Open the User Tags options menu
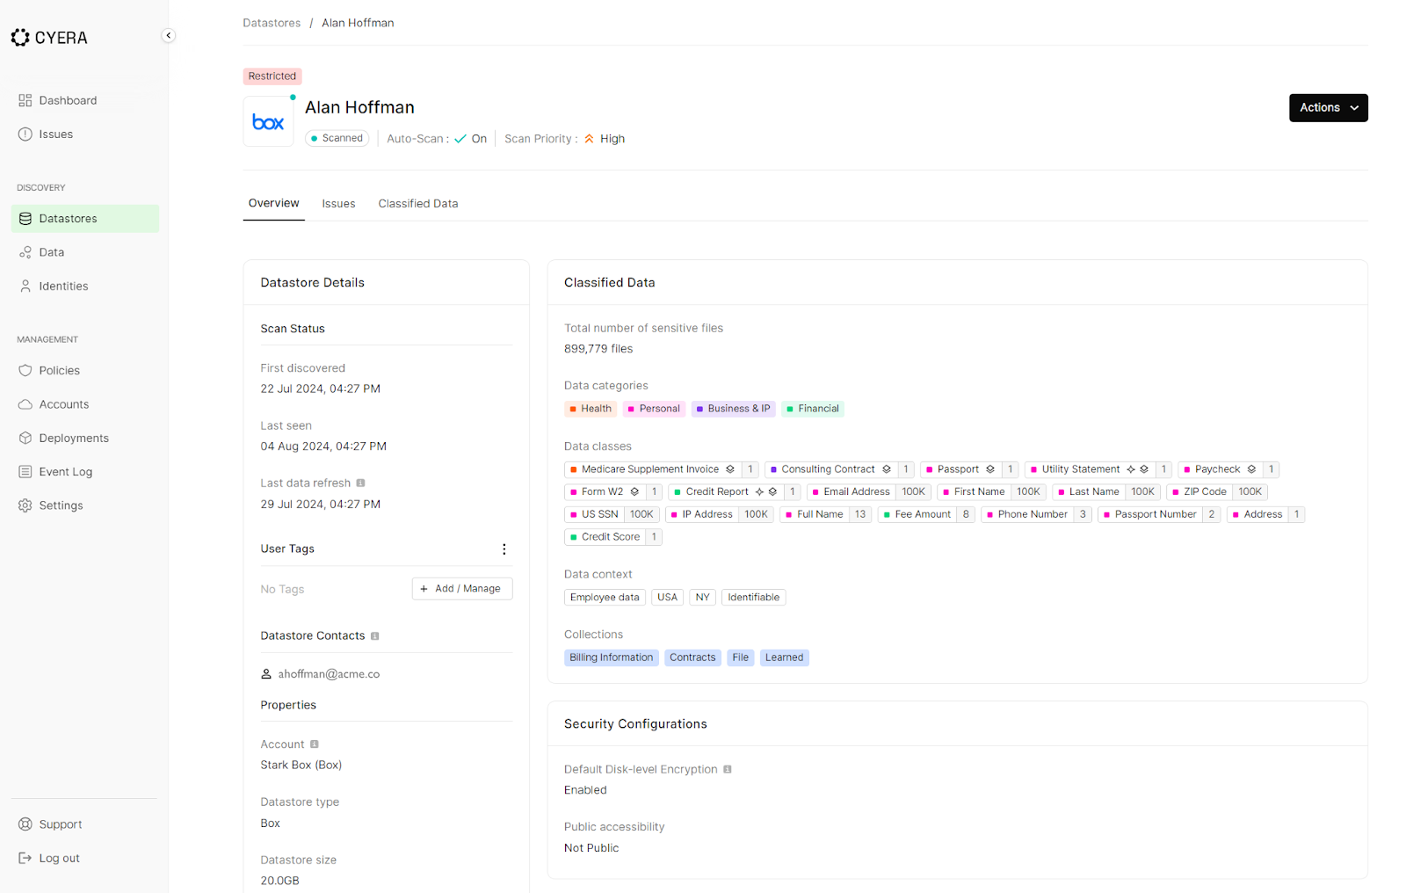The width and height of the screenshot is (1406, 893). pyautogui.click(x=504, y=548)
